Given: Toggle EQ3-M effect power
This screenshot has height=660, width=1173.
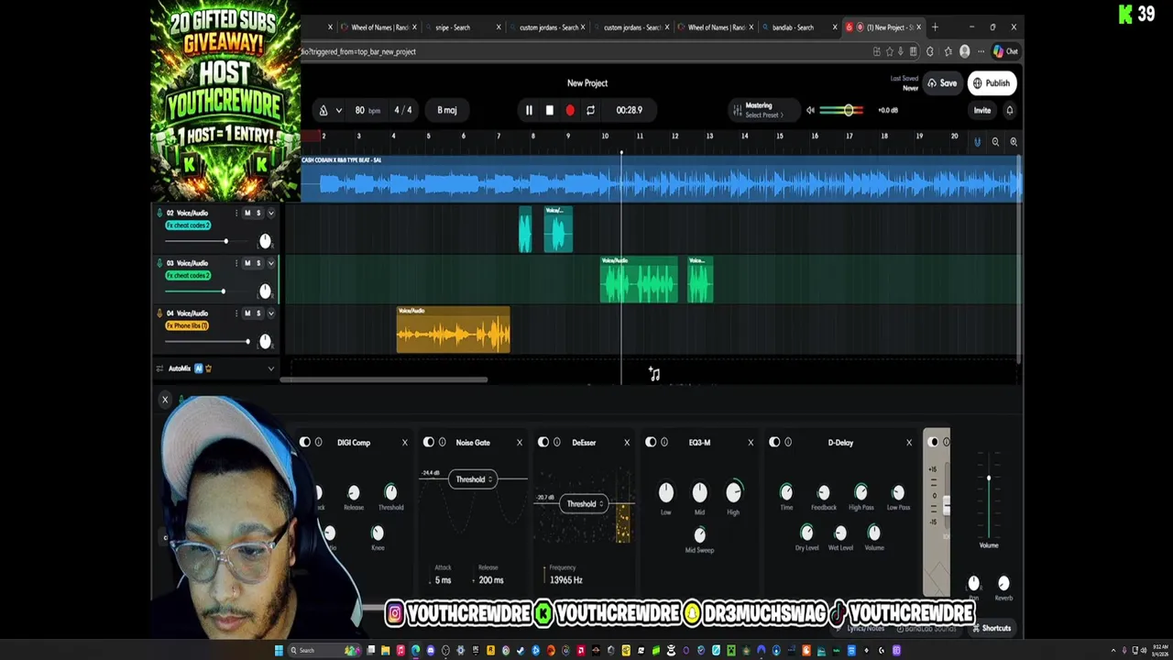Looking at the screenshot, I should pyautogui.click(x=651, y=443).
